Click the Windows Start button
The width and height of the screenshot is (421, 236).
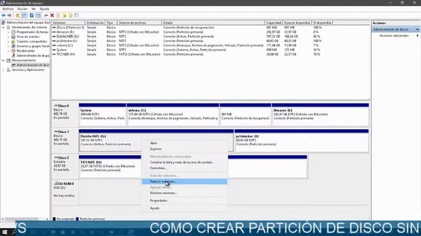point(5,232)
